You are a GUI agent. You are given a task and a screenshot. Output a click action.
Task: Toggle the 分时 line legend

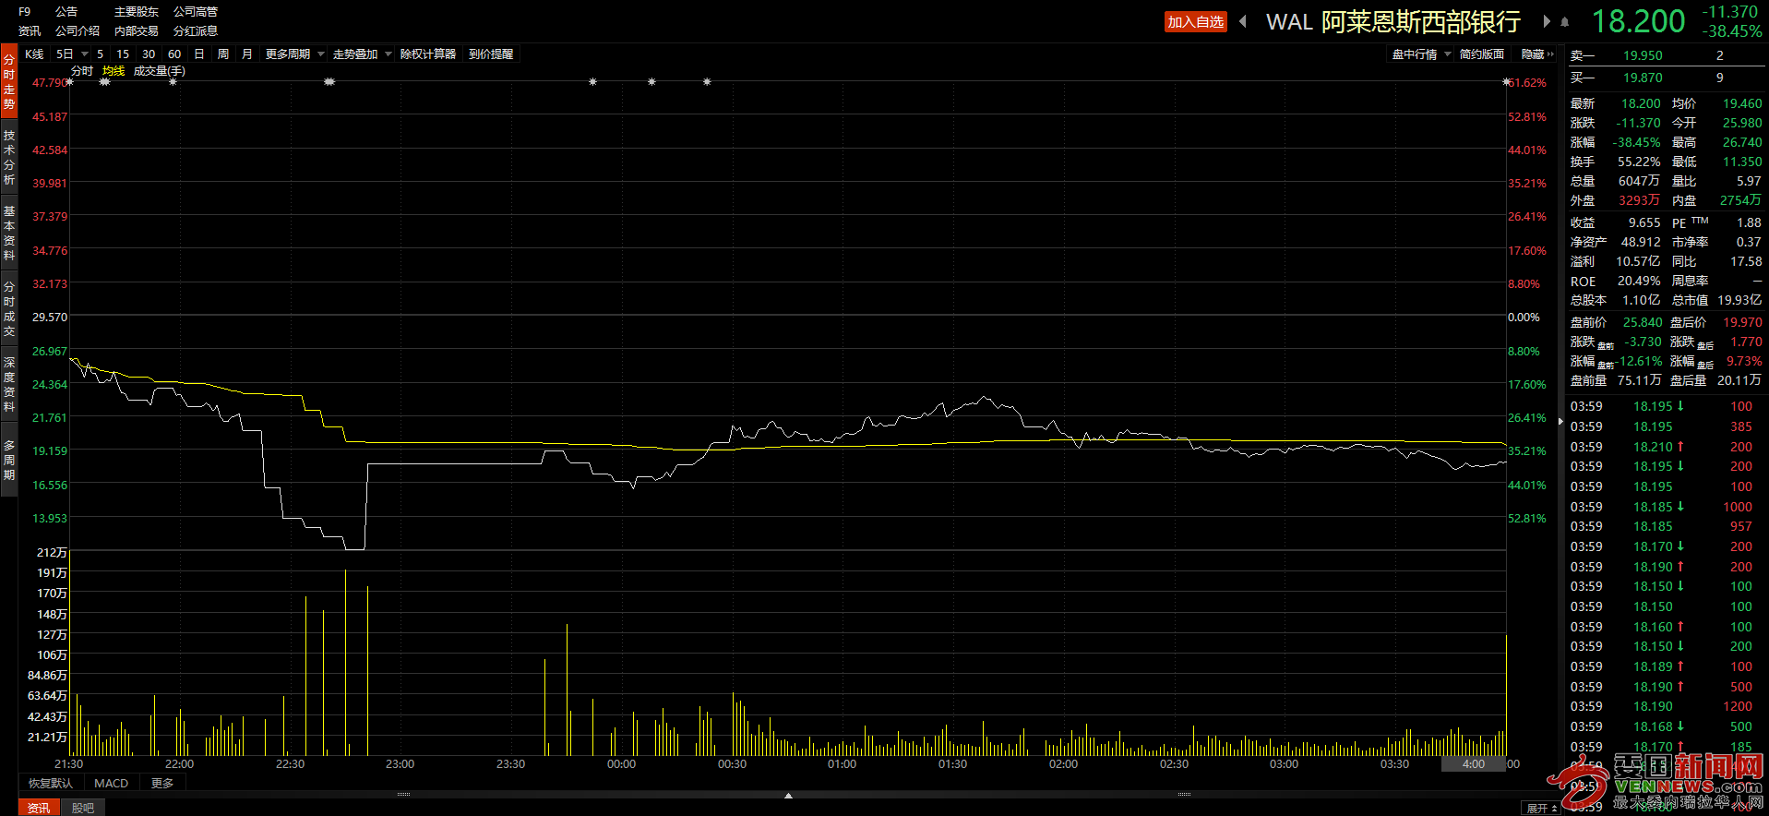click(82, 71)
